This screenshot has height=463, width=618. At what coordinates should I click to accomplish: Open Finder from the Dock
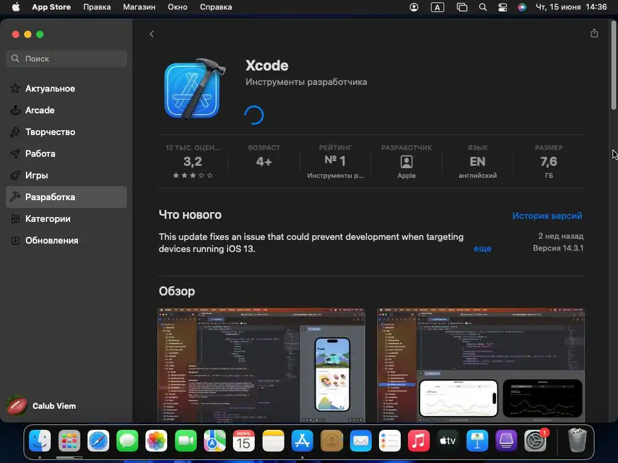pos(40,441)
